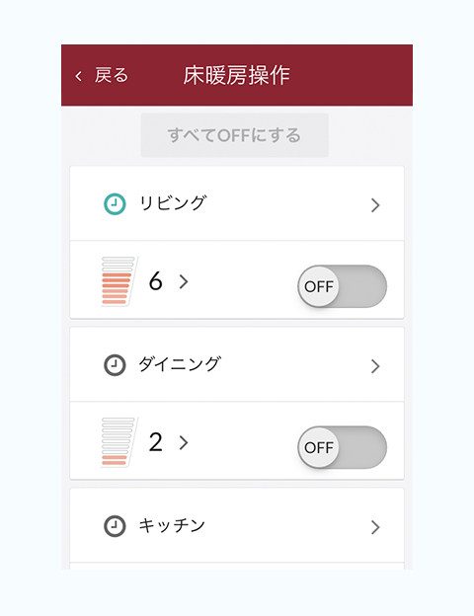Tap the gray clock icon beside ダイニング
The width and height of the screenshot is (474, 616).
(115, 365)
